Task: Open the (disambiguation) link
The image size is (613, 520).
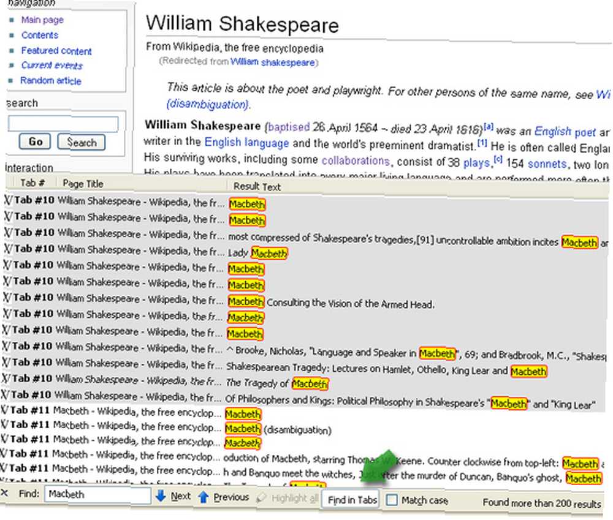Action: [208, 104]
